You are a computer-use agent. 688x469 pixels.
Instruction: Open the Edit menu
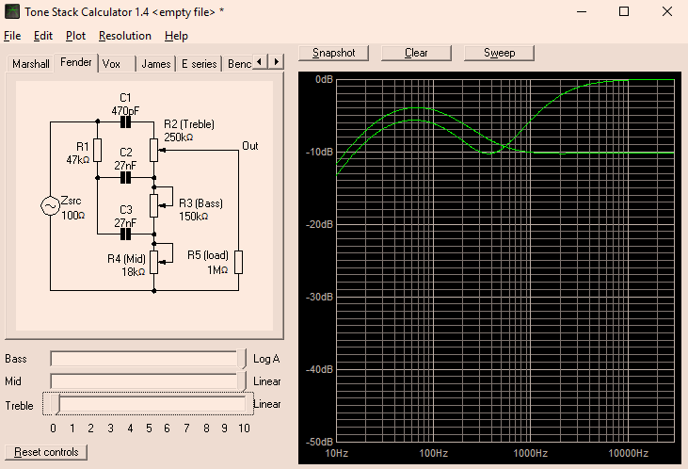[43, 36]
